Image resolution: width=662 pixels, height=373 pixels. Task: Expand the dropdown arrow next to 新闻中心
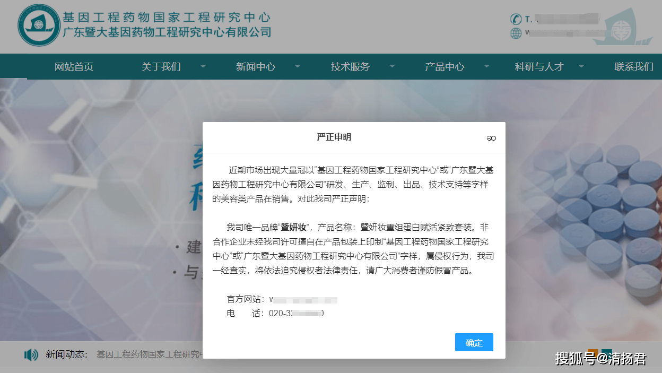click(x=297, y=66)
